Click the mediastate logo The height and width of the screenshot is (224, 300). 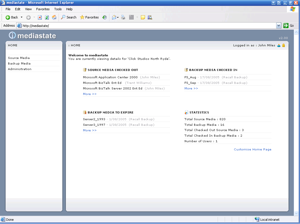tap(32, 35)
